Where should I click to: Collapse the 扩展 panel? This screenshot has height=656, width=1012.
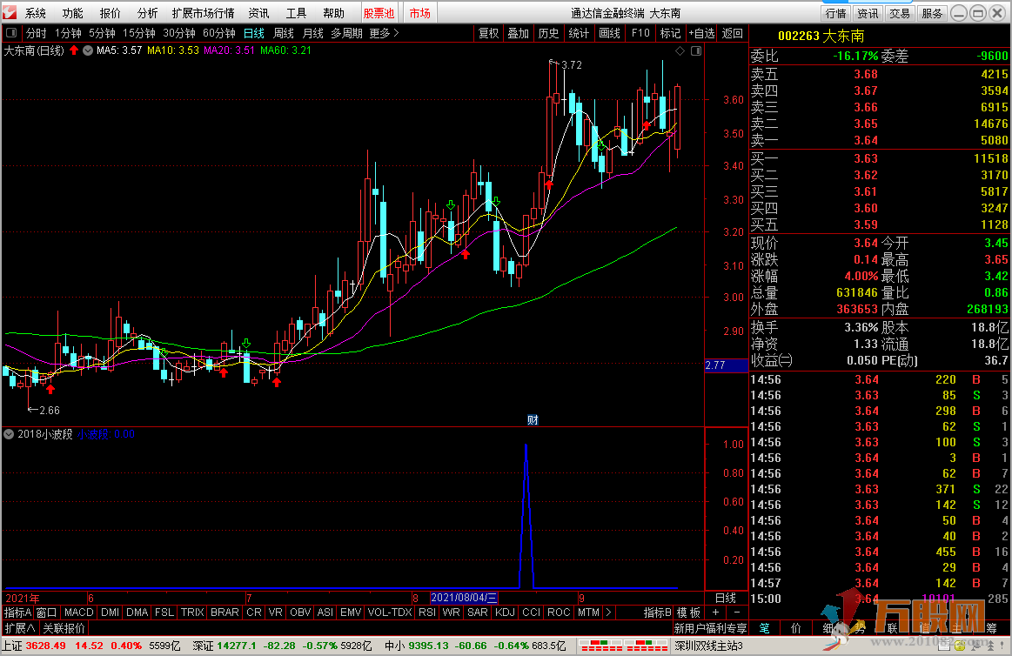pyautogui.click(x=19, y=627)
